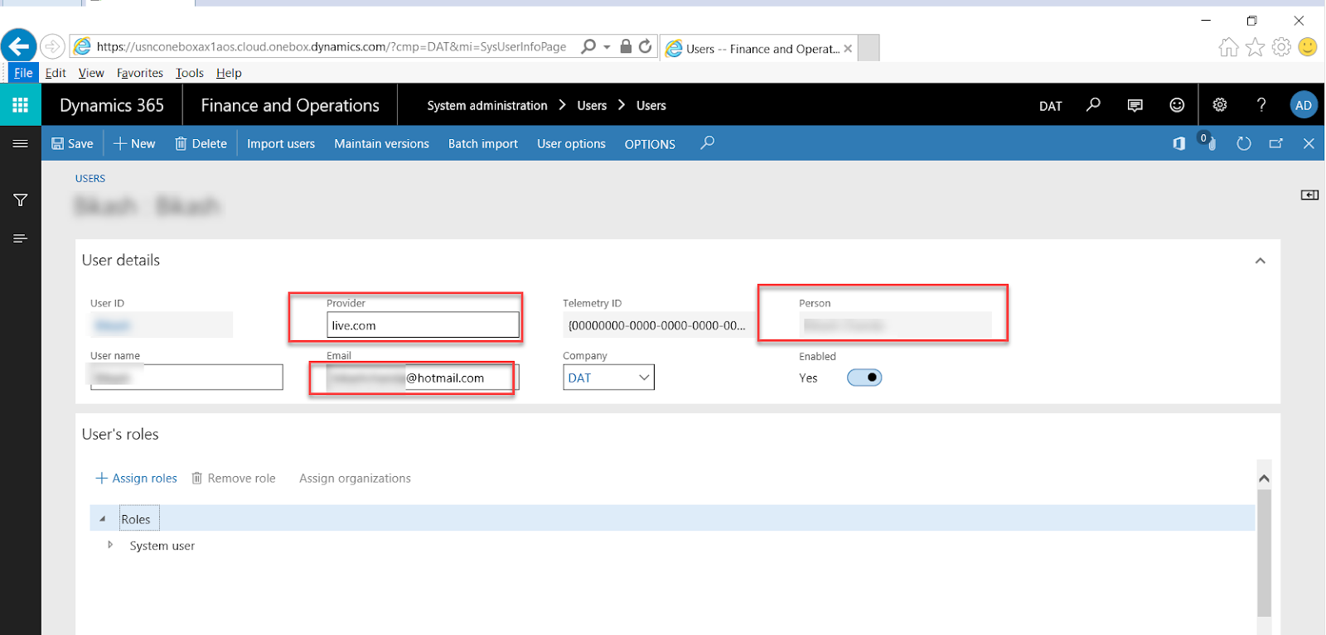The height and width of the screenshot is (635, 1326).
Task: Click the first Users breadcrumb link
Action: (x=592, y=105)
